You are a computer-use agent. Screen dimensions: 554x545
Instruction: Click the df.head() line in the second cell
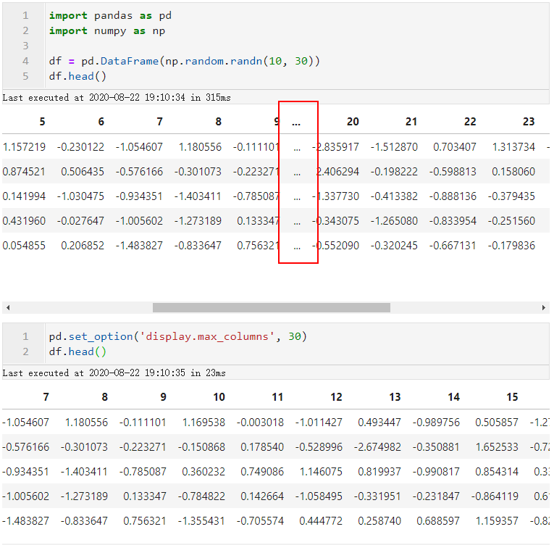77,351
